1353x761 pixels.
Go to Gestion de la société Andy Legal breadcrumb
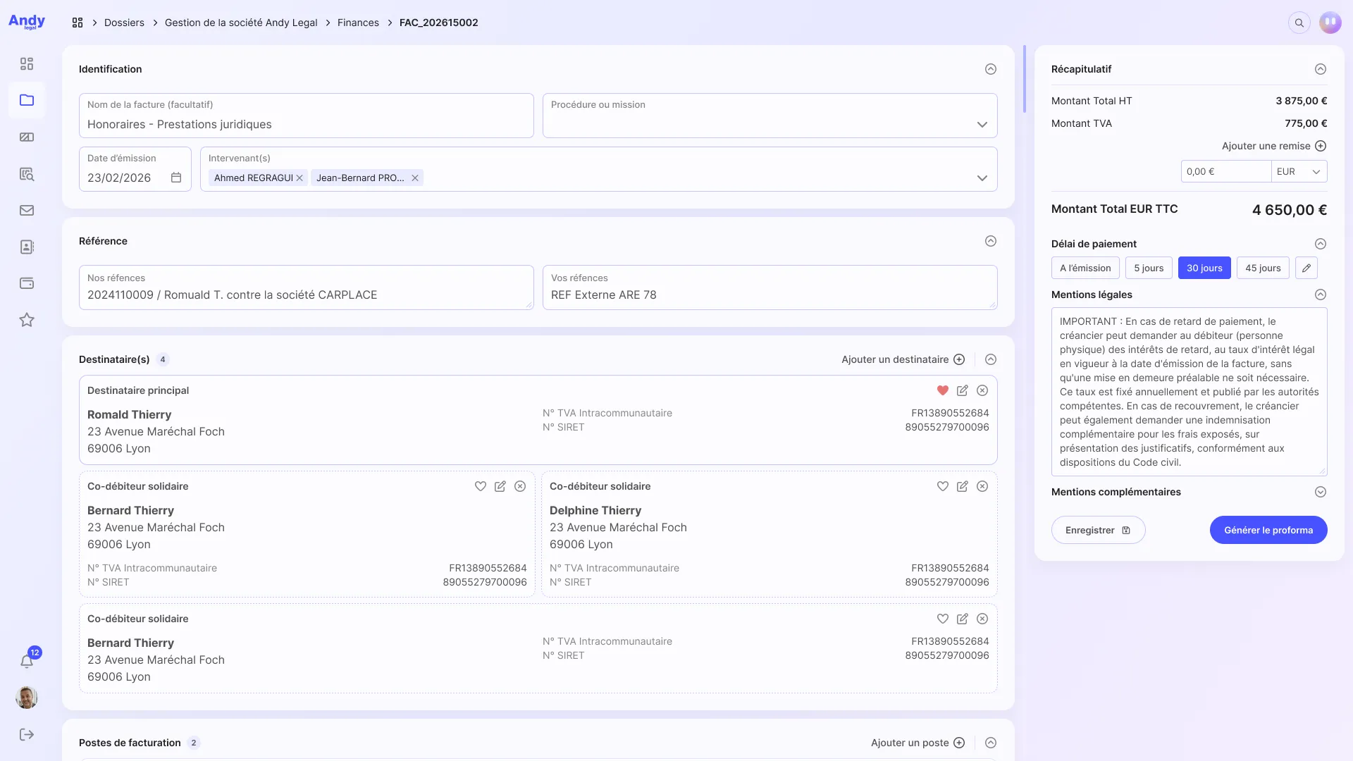click(241, 23)
